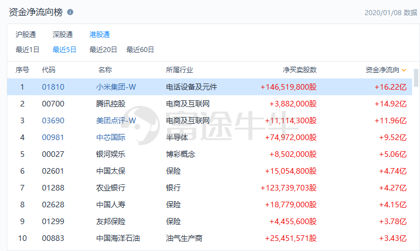
Task: Click the 名称 column header
Action: (x=105, y=70)
